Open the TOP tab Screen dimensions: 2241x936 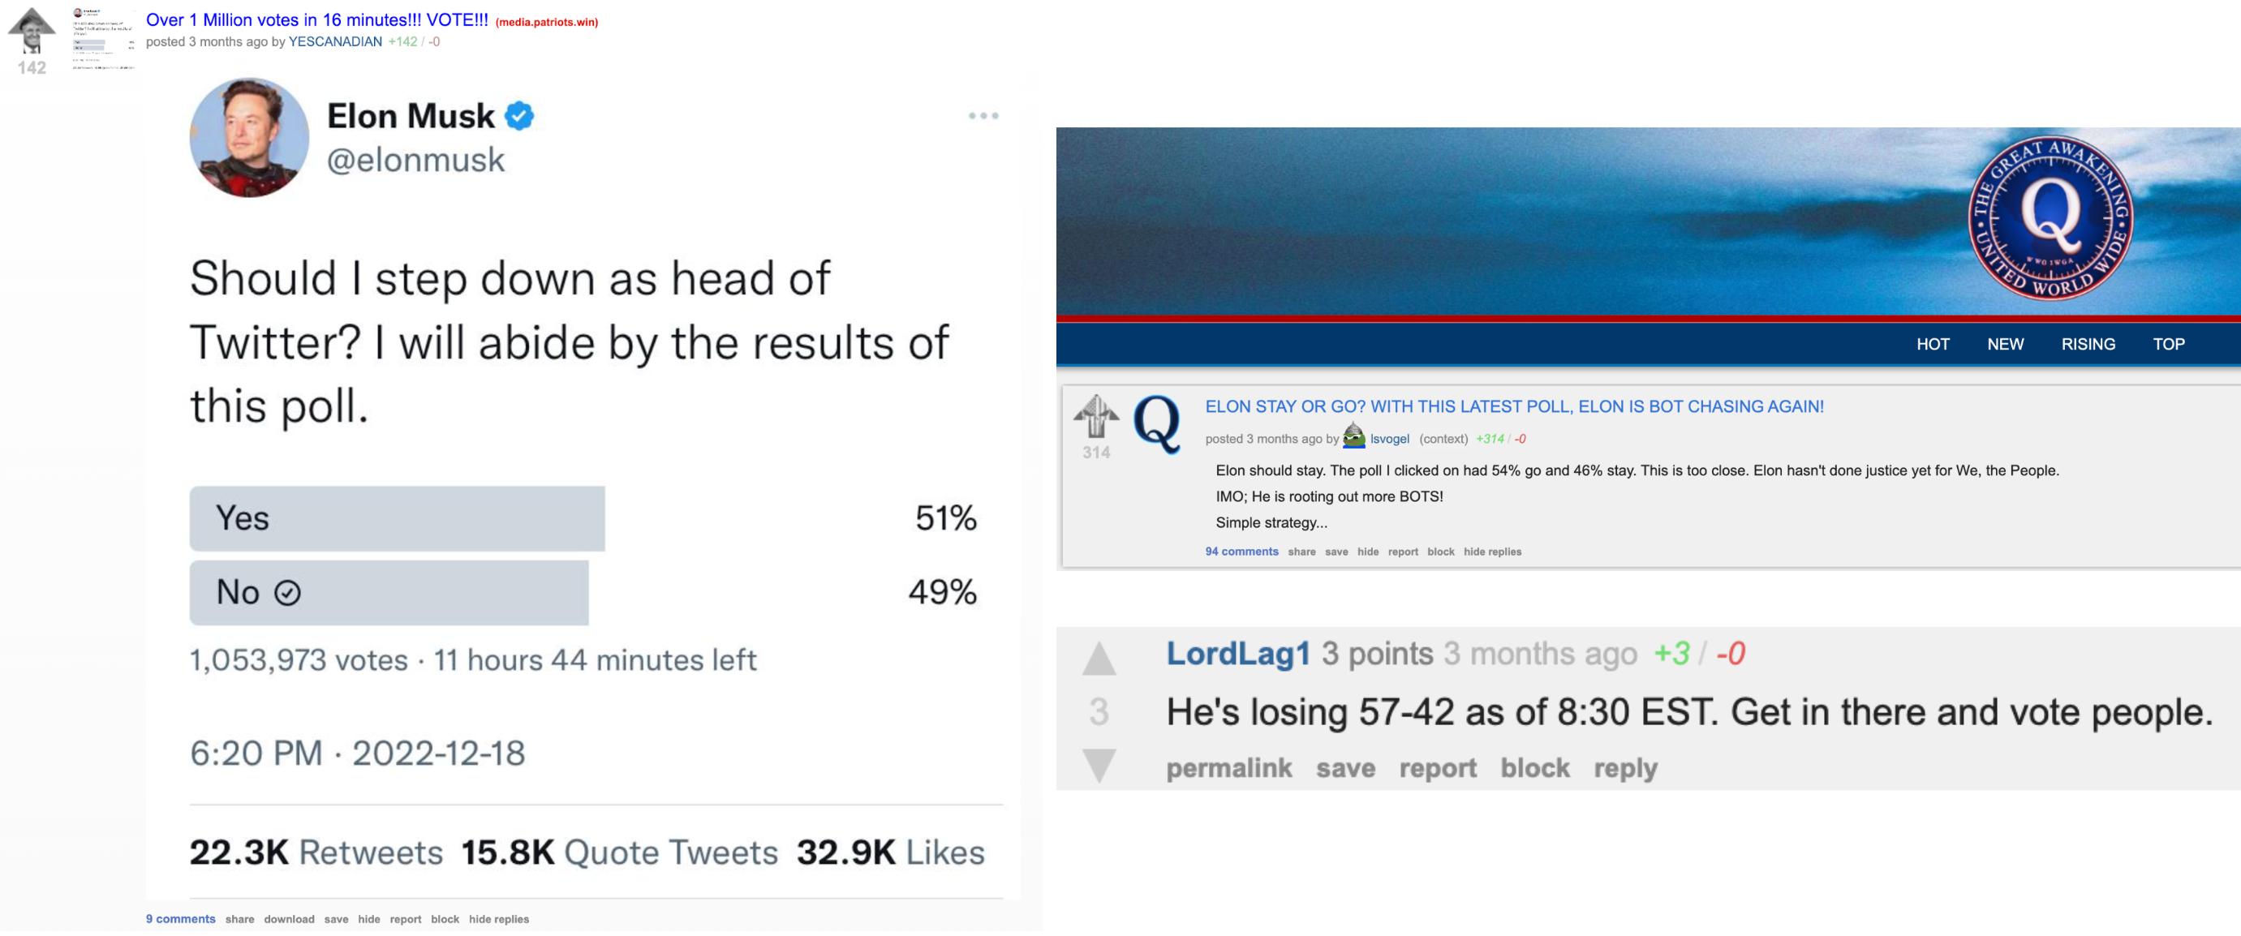(2169, 344)
